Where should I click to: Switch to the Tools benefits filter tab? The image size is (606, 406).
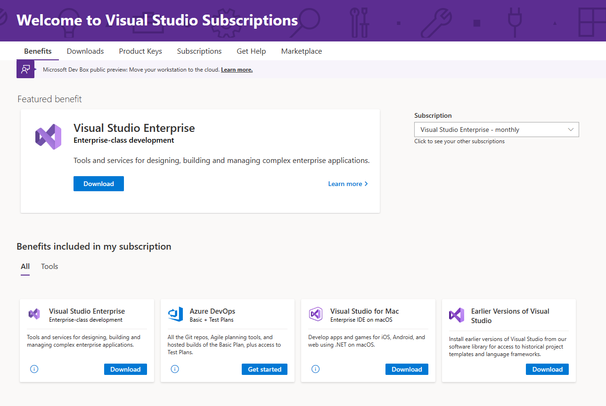[x=49, y=267]
